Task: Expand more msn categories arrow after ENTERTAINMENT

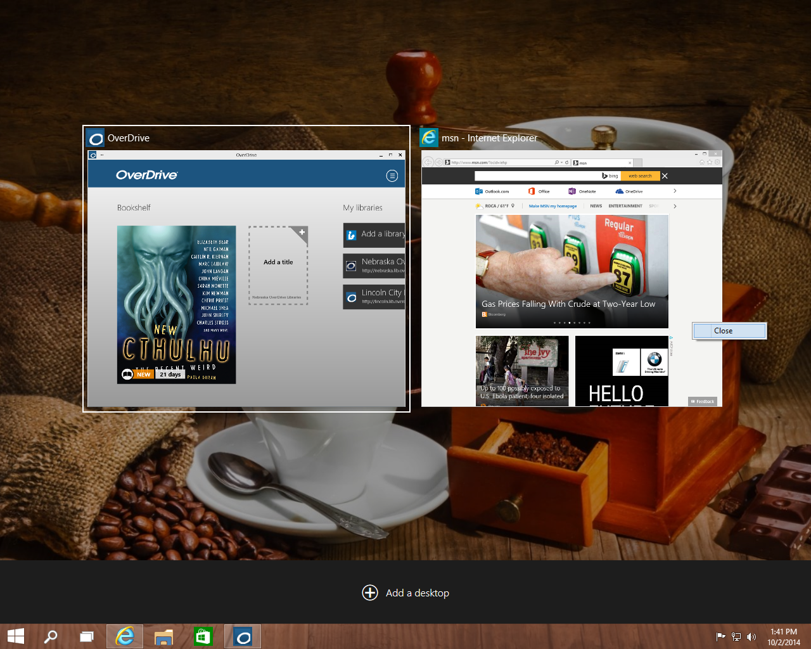Action: [675, 206]
